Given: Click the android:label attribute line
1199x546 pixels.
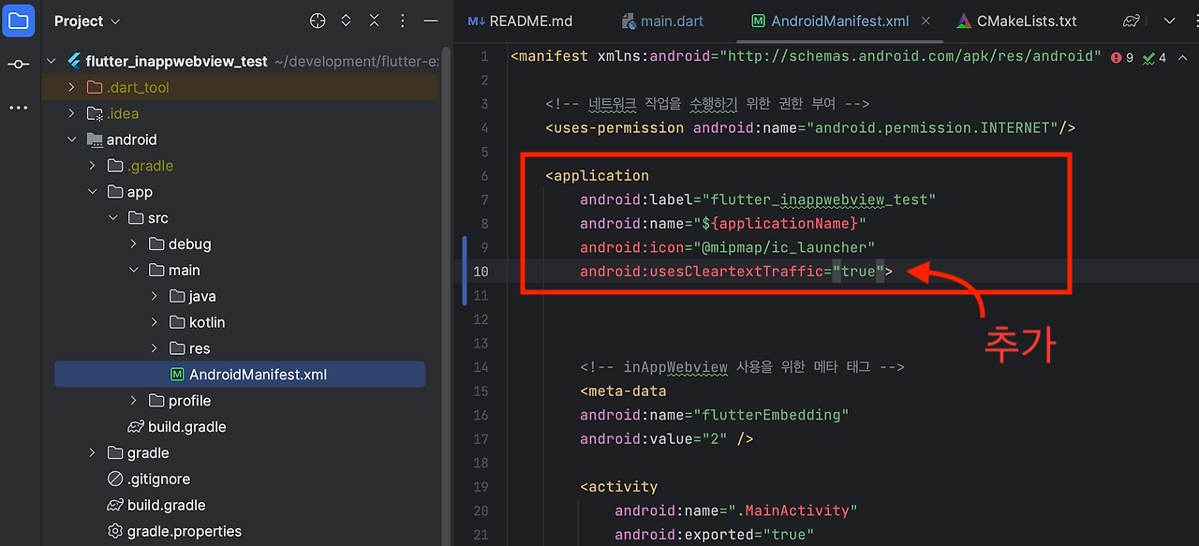Looking at the screenshot, I should click(758, 199).
